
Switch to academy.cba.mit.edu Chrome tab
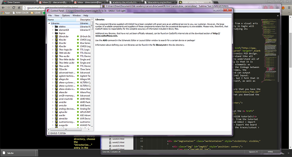(125, 2)
